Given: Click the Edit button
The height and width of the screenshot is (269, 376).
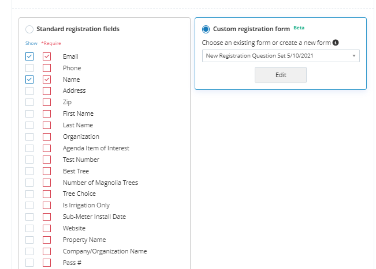Looking at the screenshot, I should pos(281,75).
